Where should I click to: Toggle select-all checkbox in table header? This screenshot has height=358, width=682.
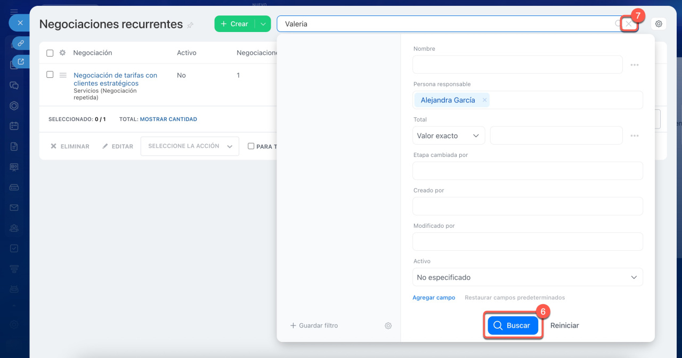point(50,53)
